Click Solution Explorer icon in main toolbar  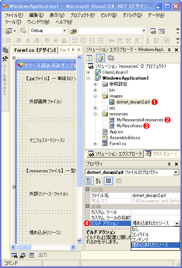click(153, 31)
